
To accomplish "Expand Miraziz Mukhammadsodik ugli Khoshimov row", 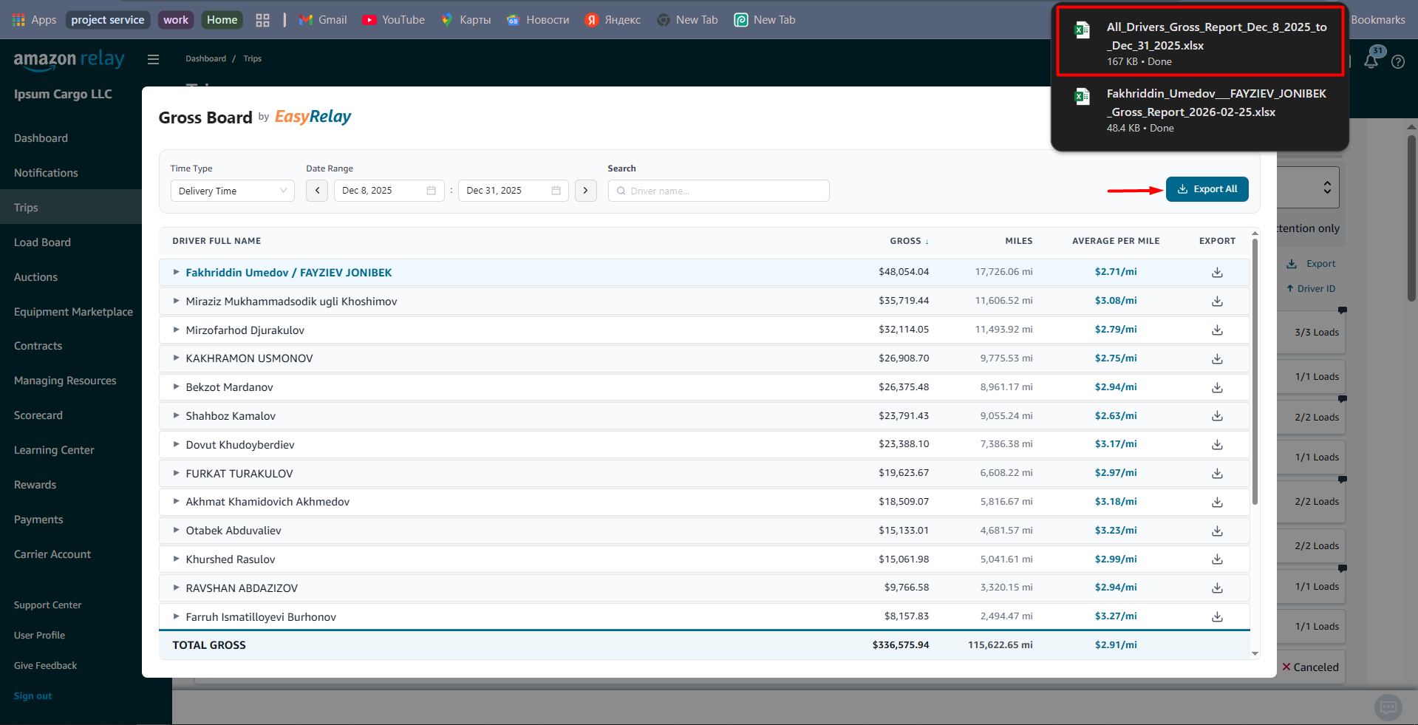I will pyautogui.click(x=177, y=301).
